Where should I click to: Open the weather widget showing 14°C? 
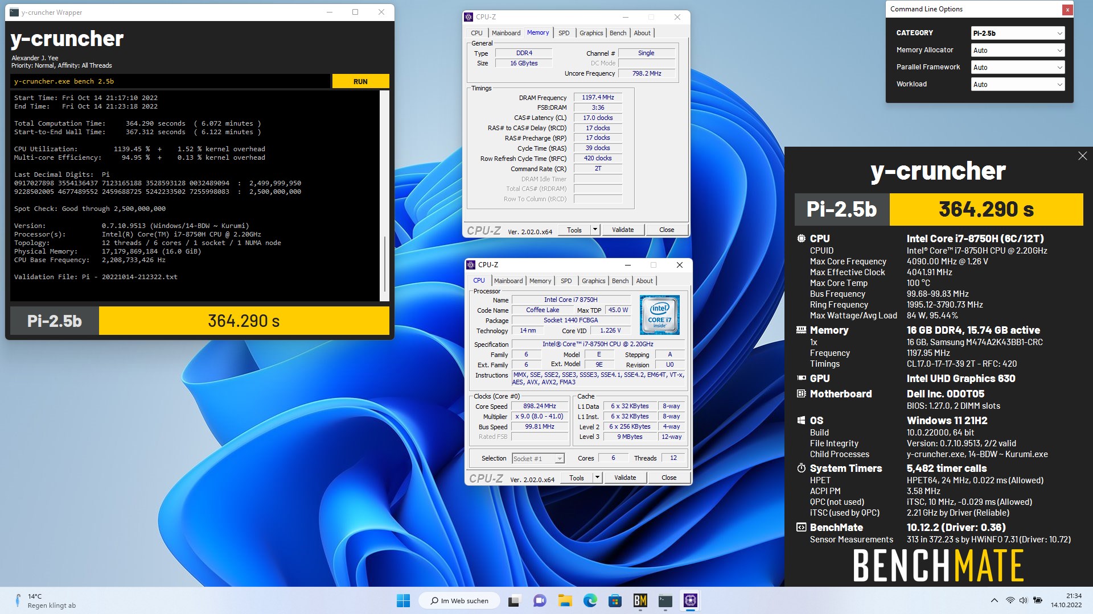44,600
